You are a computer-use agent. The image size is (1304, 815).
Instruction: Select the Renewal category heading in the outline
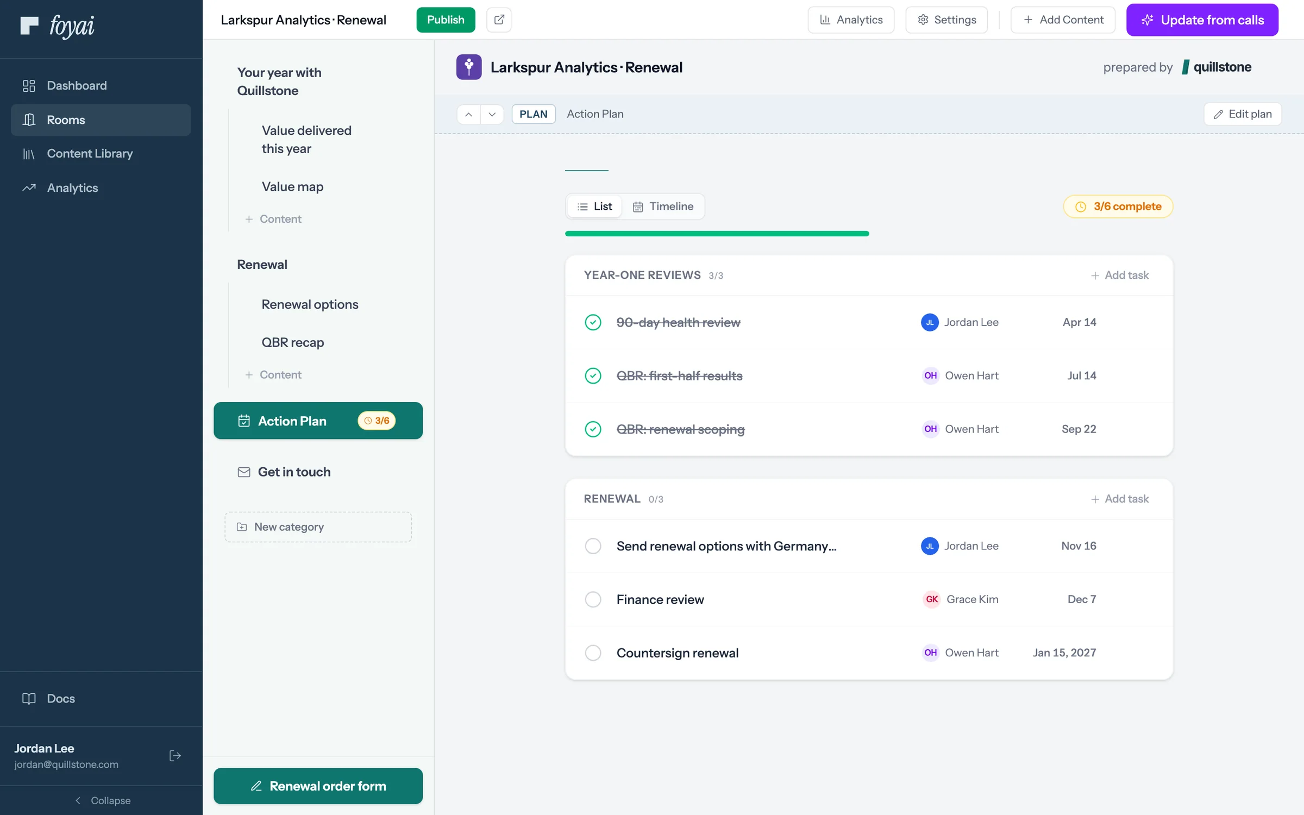tap(262, 265)
